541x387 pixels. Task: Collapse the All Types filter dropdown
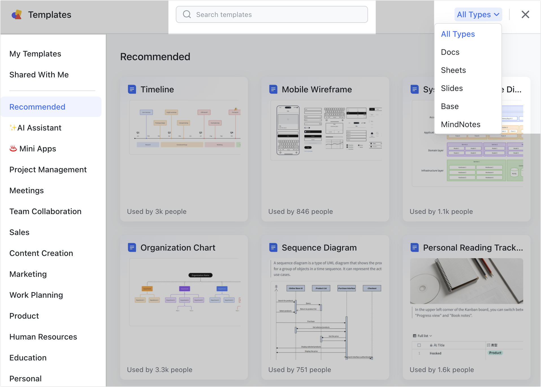click(478, 14)
